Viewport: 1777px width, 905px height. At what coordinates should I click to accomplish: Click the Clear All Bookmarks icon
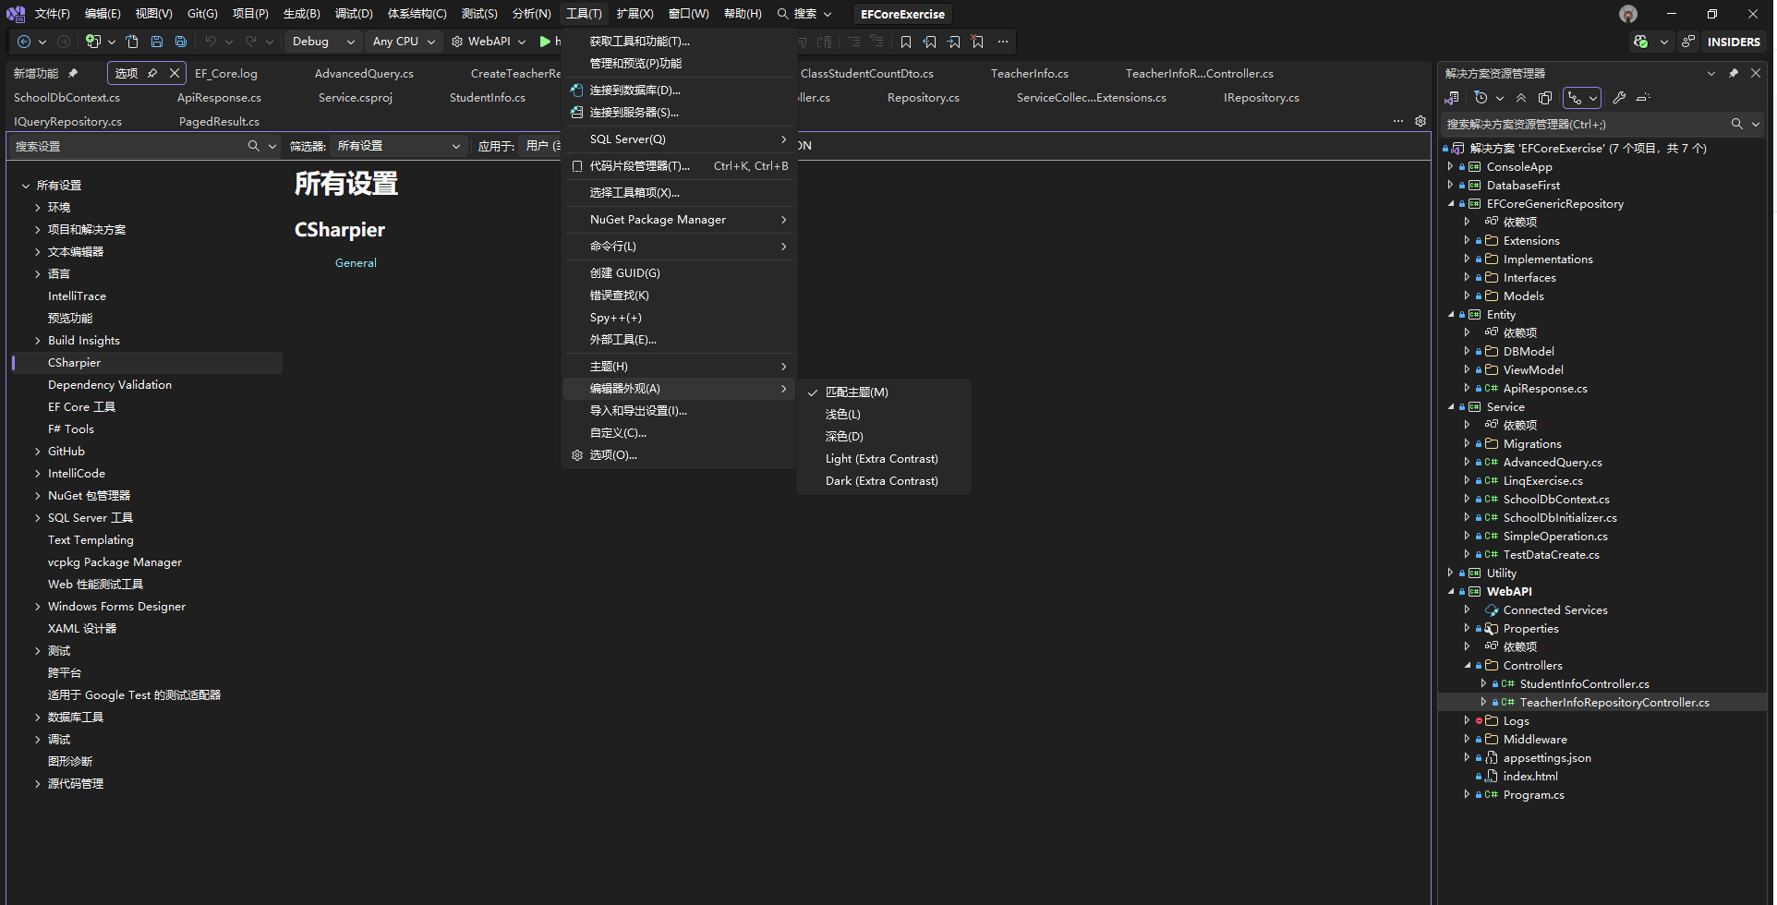tap(978, 42)
